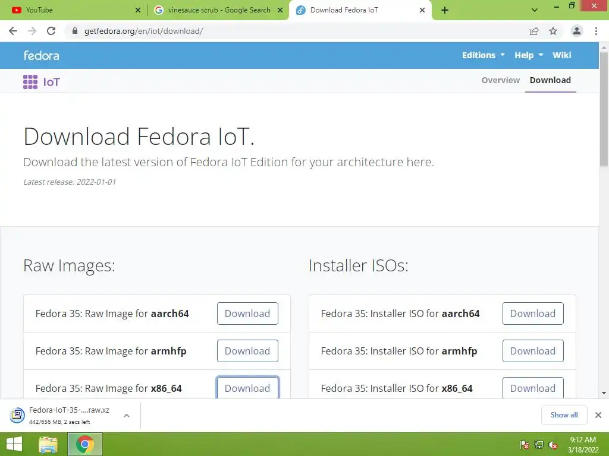Select the Download Fedora IoT tab
The height and width of the screenshot is (456, 609).
(359, 10)
